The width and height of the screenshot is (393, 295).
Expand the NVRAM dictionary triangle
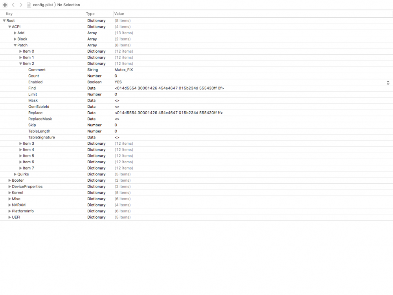[x=9, y=205]
